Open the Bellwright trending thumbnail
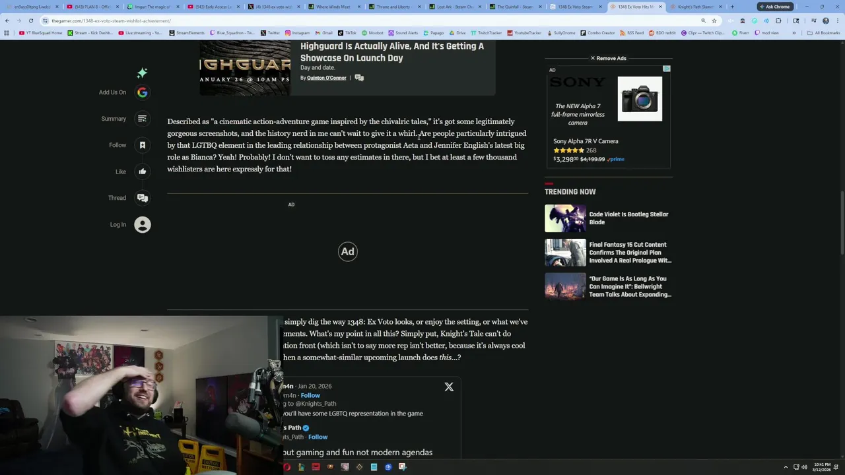The image size is (845, 475). (x=565, y=287)
